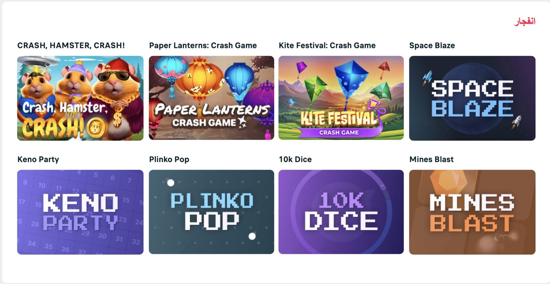Open the Mines Blast game tile
The width and height of the screenshot is (550, 284).
point(472,212)
